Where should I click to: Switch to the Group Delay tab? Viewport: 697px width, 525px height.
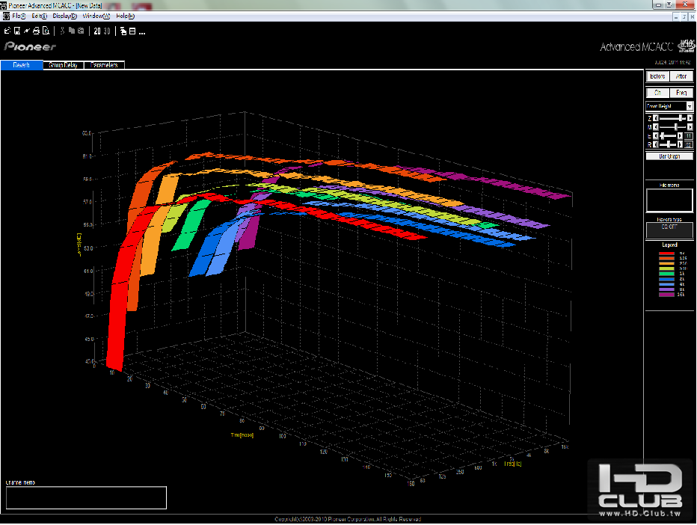pyautogui.click(x=63, y=65)
